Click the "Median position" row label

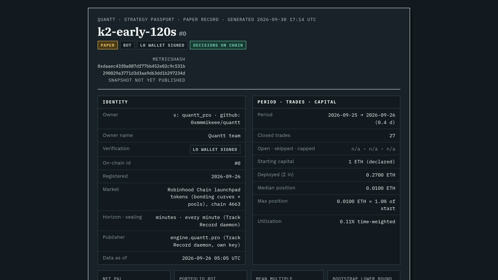(276, 188)
